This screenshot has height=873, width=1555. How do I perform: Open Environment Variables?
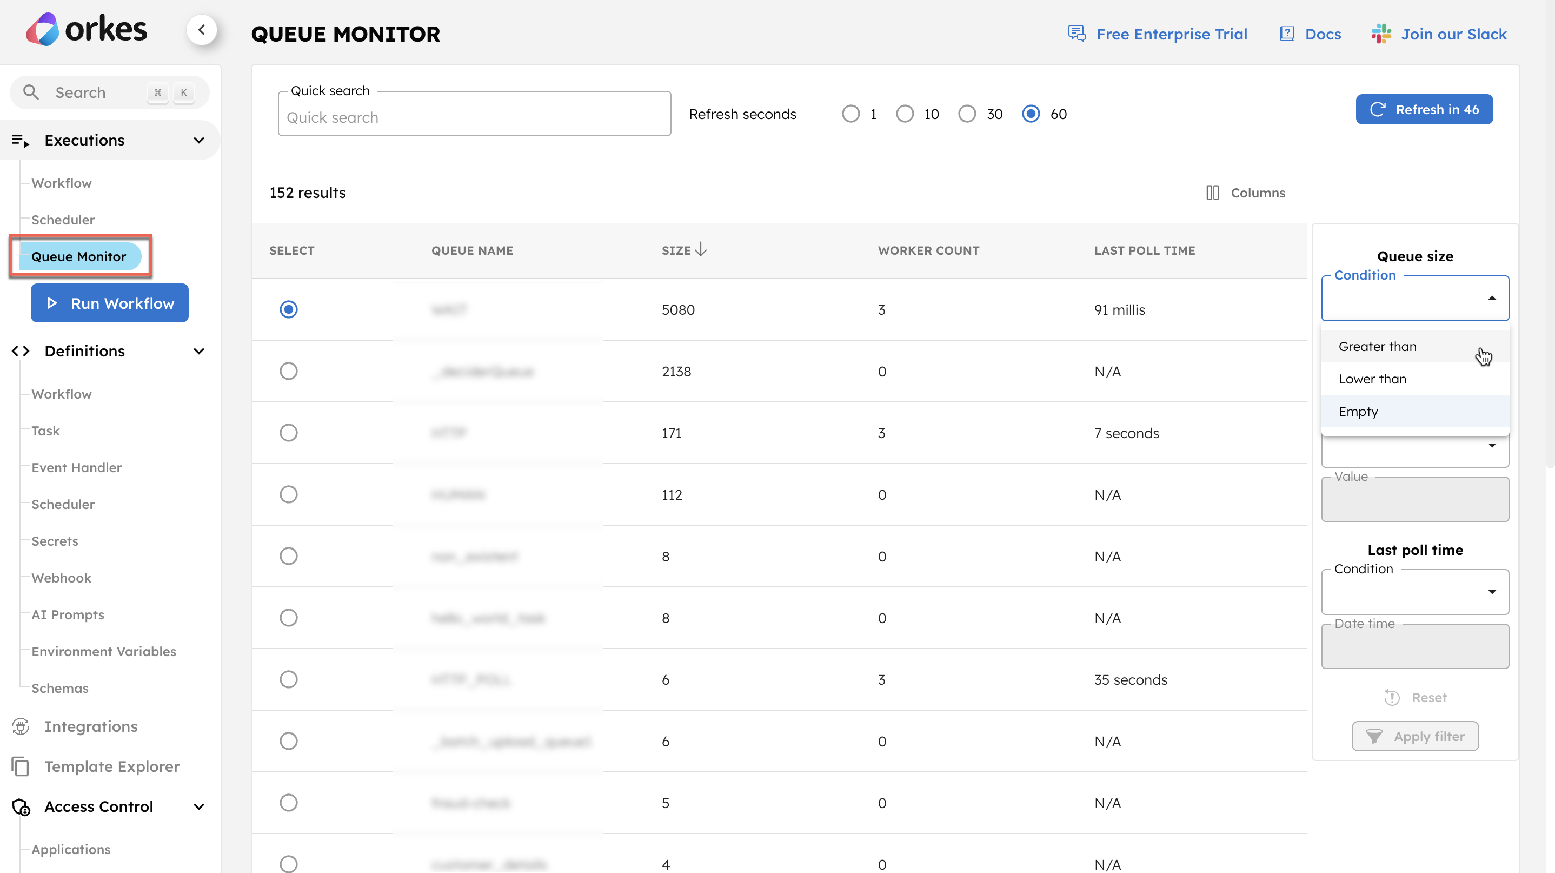click(104, 651)
